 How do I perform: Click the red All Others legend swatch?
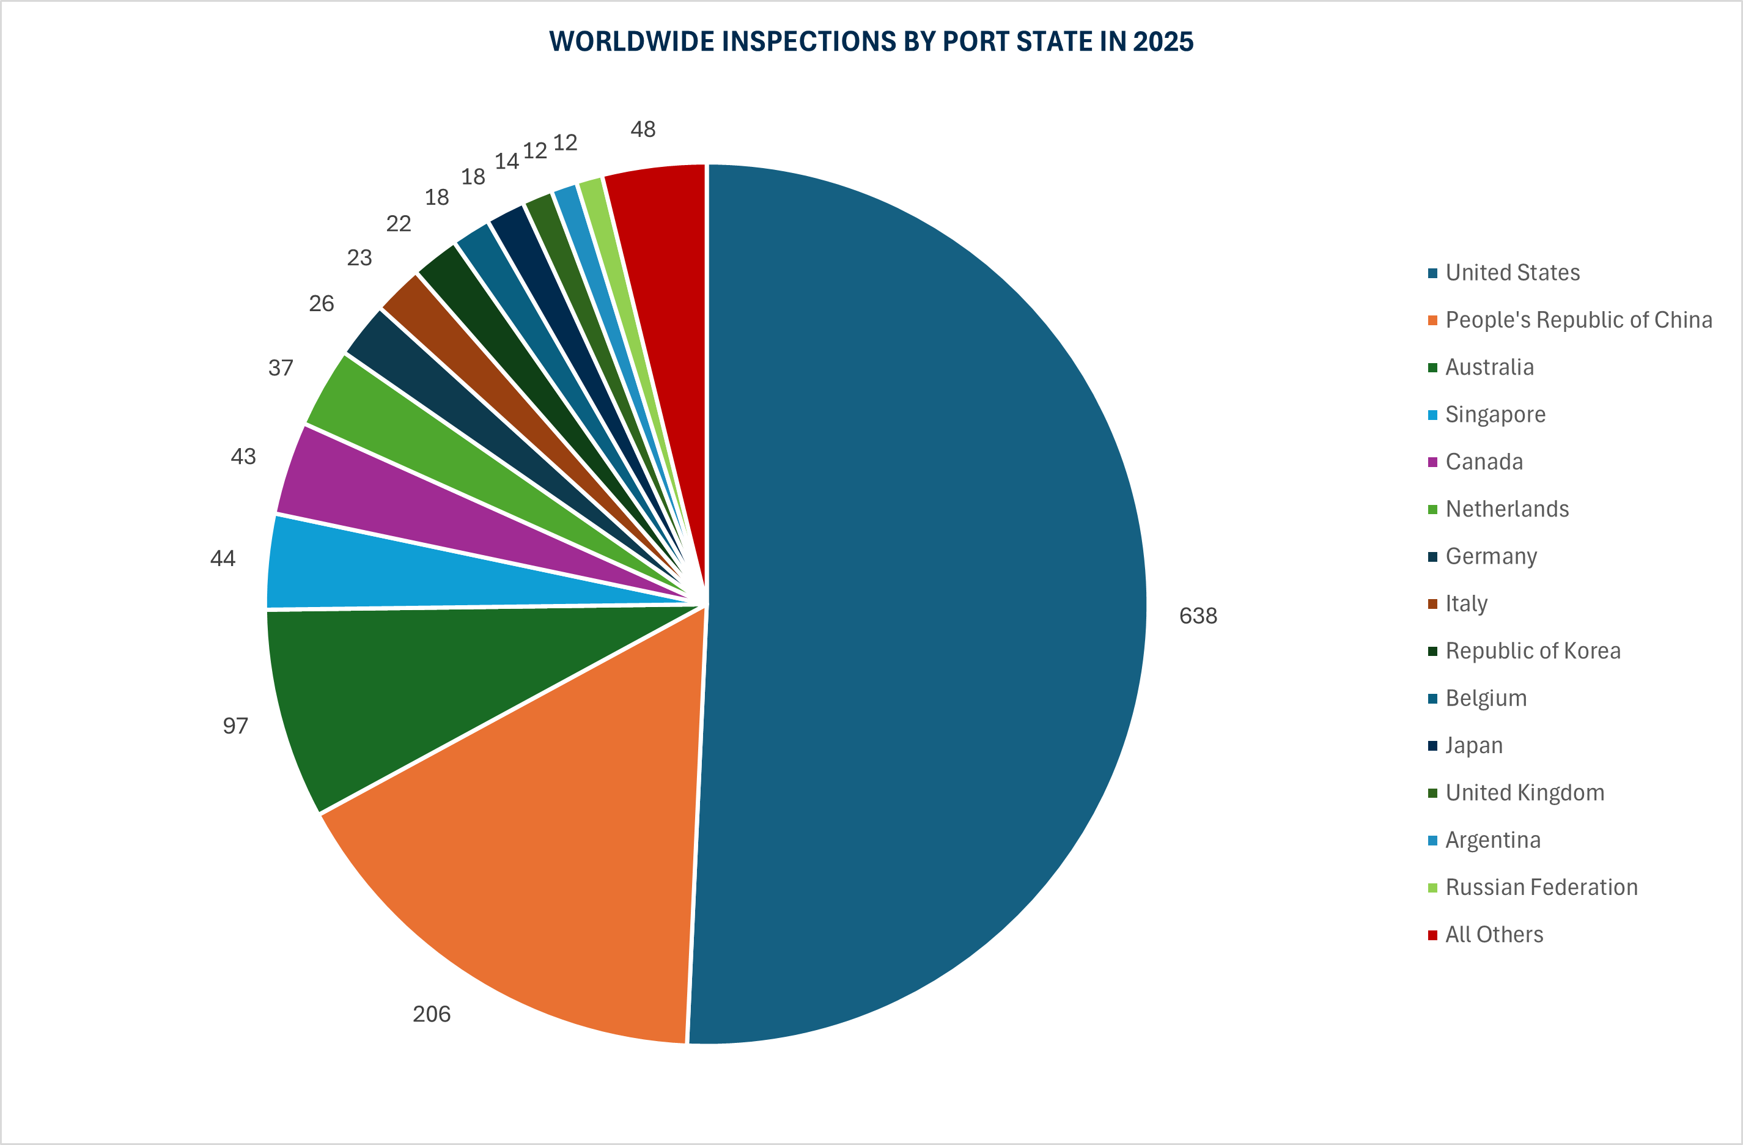[x=1432, y=935]
